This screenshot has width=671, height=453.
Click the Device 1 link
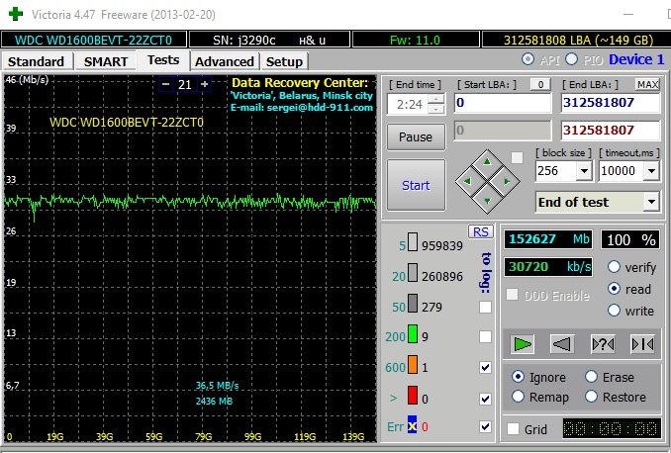coord(636,59)
